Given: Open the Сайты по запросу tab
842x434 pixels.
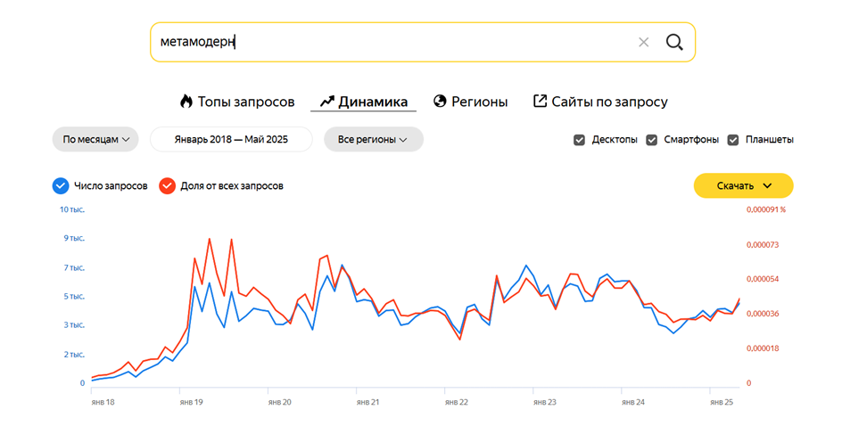Looking at the screenshot, I should click(609, 102).
